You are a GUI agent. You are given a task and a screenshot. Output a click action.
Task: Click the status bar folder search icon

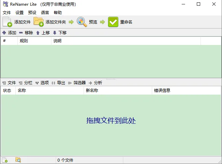tap(18, 160)
